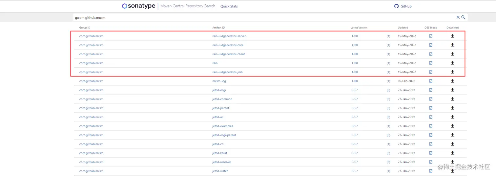Screen dimensions: 496x176
Task: Open OSS Index for jetcd-osgi
Action: (431, 90)
